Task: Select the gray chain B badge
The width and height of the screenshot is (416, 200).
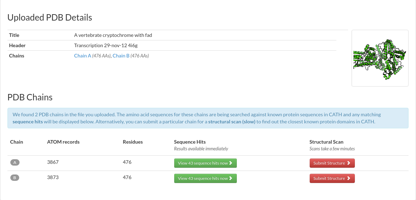Action: pyautogui.click(x=15, y=178)
